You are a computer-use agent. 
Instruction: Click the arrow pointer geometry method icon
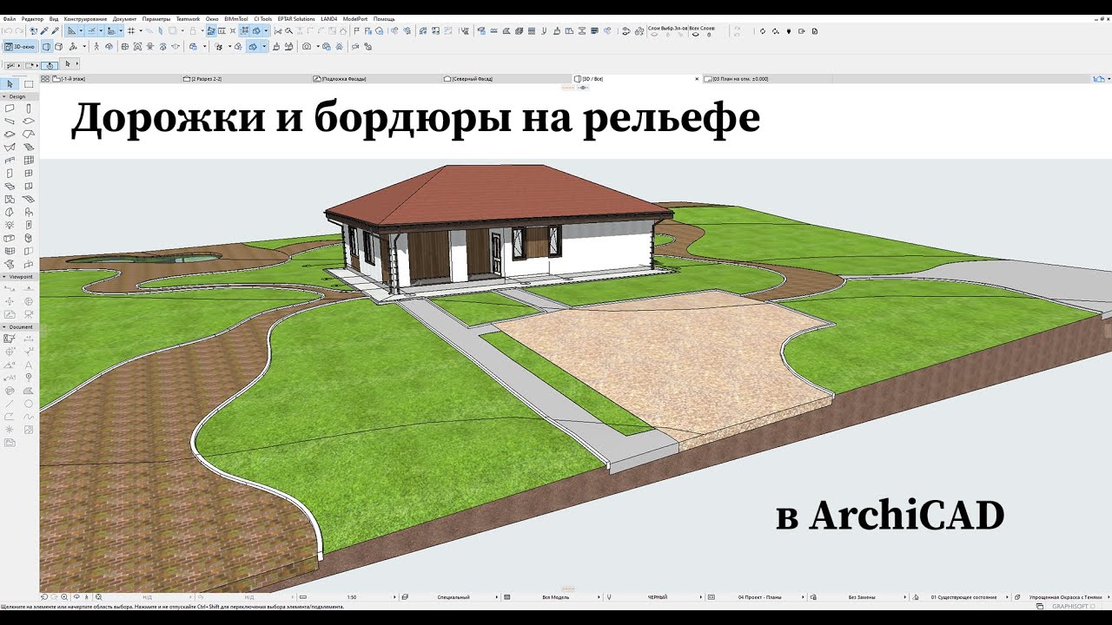pyautogui.click(x=68, y=64)
